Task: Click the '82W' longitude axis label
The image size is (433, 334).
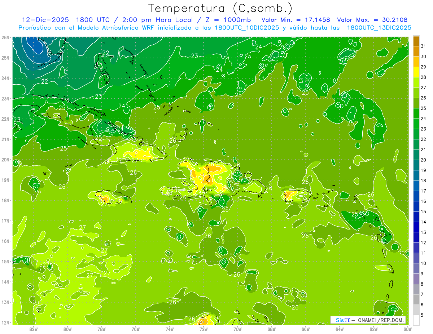Action: 33,329
